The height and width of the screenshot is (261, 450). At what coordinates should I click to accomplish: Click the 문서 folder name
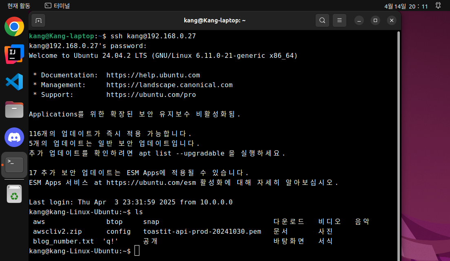(x=281, y=231)
